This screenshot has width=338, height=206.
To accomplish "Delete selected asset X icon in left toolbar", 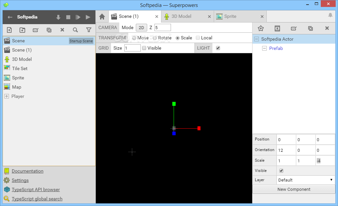I will [62, 30].
